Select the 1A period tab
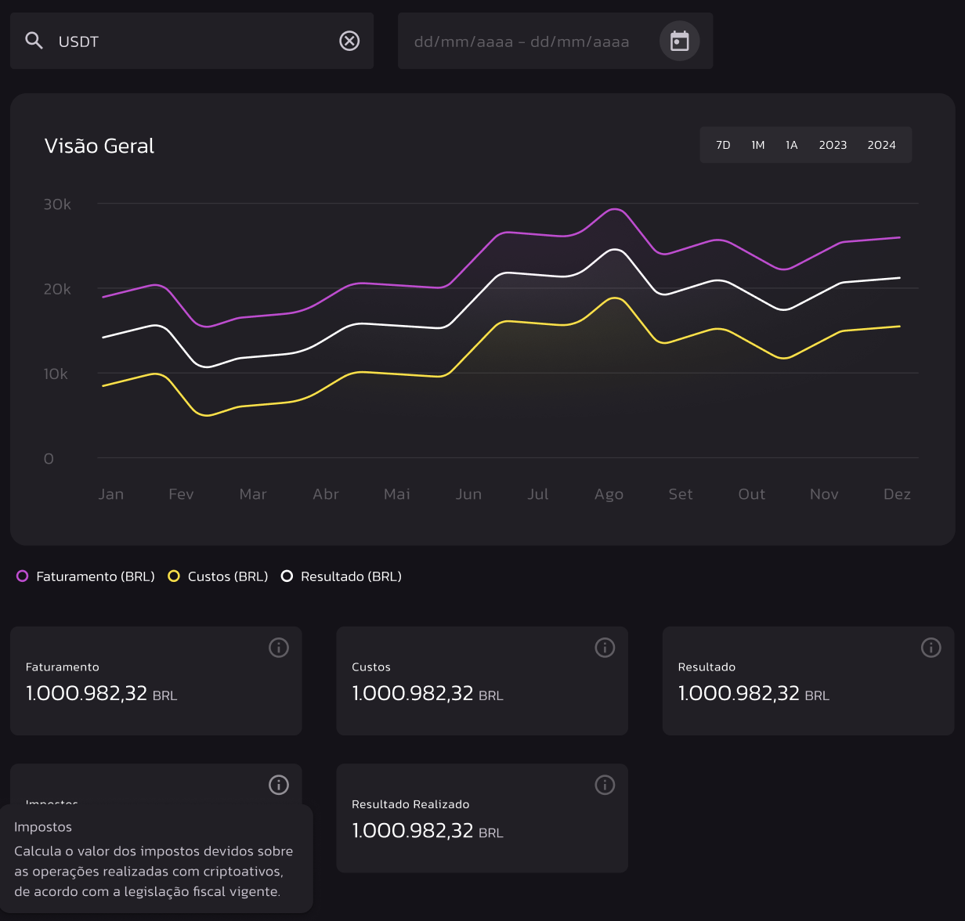The height and width of the screenshot is (921, 965). (791, 145)
